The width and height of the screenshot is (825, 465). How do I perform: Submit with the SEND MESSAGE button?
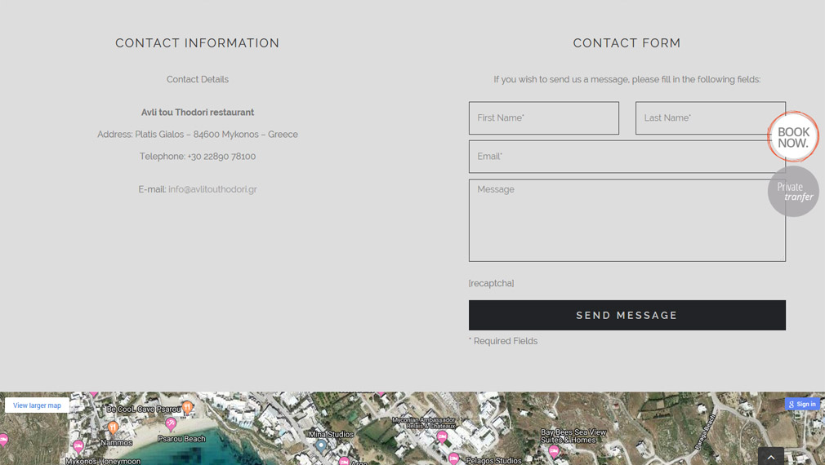(627, 315)
